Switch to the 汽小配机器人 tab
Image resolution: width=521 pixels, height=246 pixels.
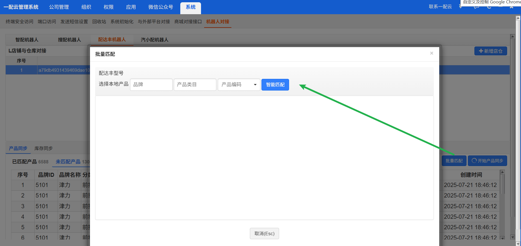click(x=154, y=40)
